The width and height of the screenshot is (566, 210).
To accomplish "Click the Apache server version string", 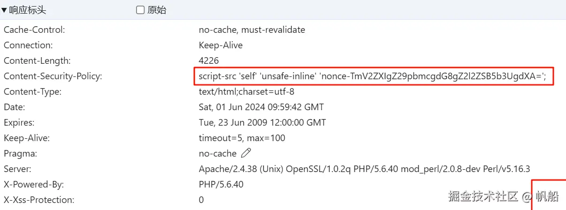I will [364, 169].
